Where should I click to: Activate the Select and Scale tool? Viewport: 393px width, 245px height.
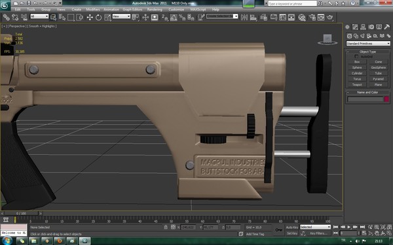[107, 17]
